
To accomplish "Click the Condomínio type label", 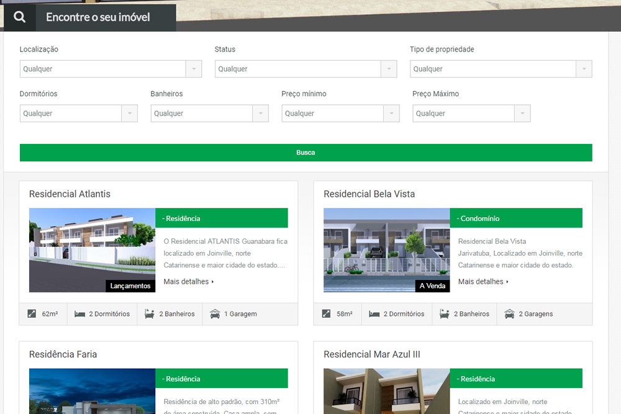I will coord(478,218).
